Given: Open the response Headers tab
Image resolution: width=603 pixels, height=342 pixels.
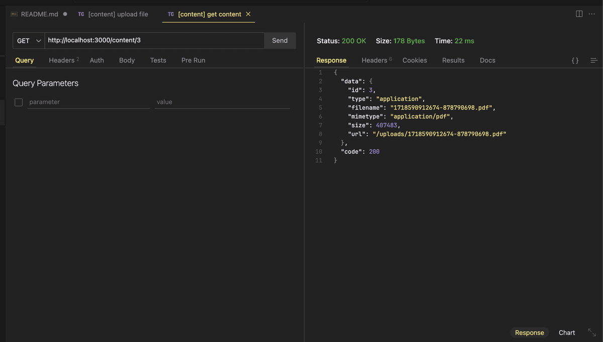Looking at the screenshot, I should (377, 60).
